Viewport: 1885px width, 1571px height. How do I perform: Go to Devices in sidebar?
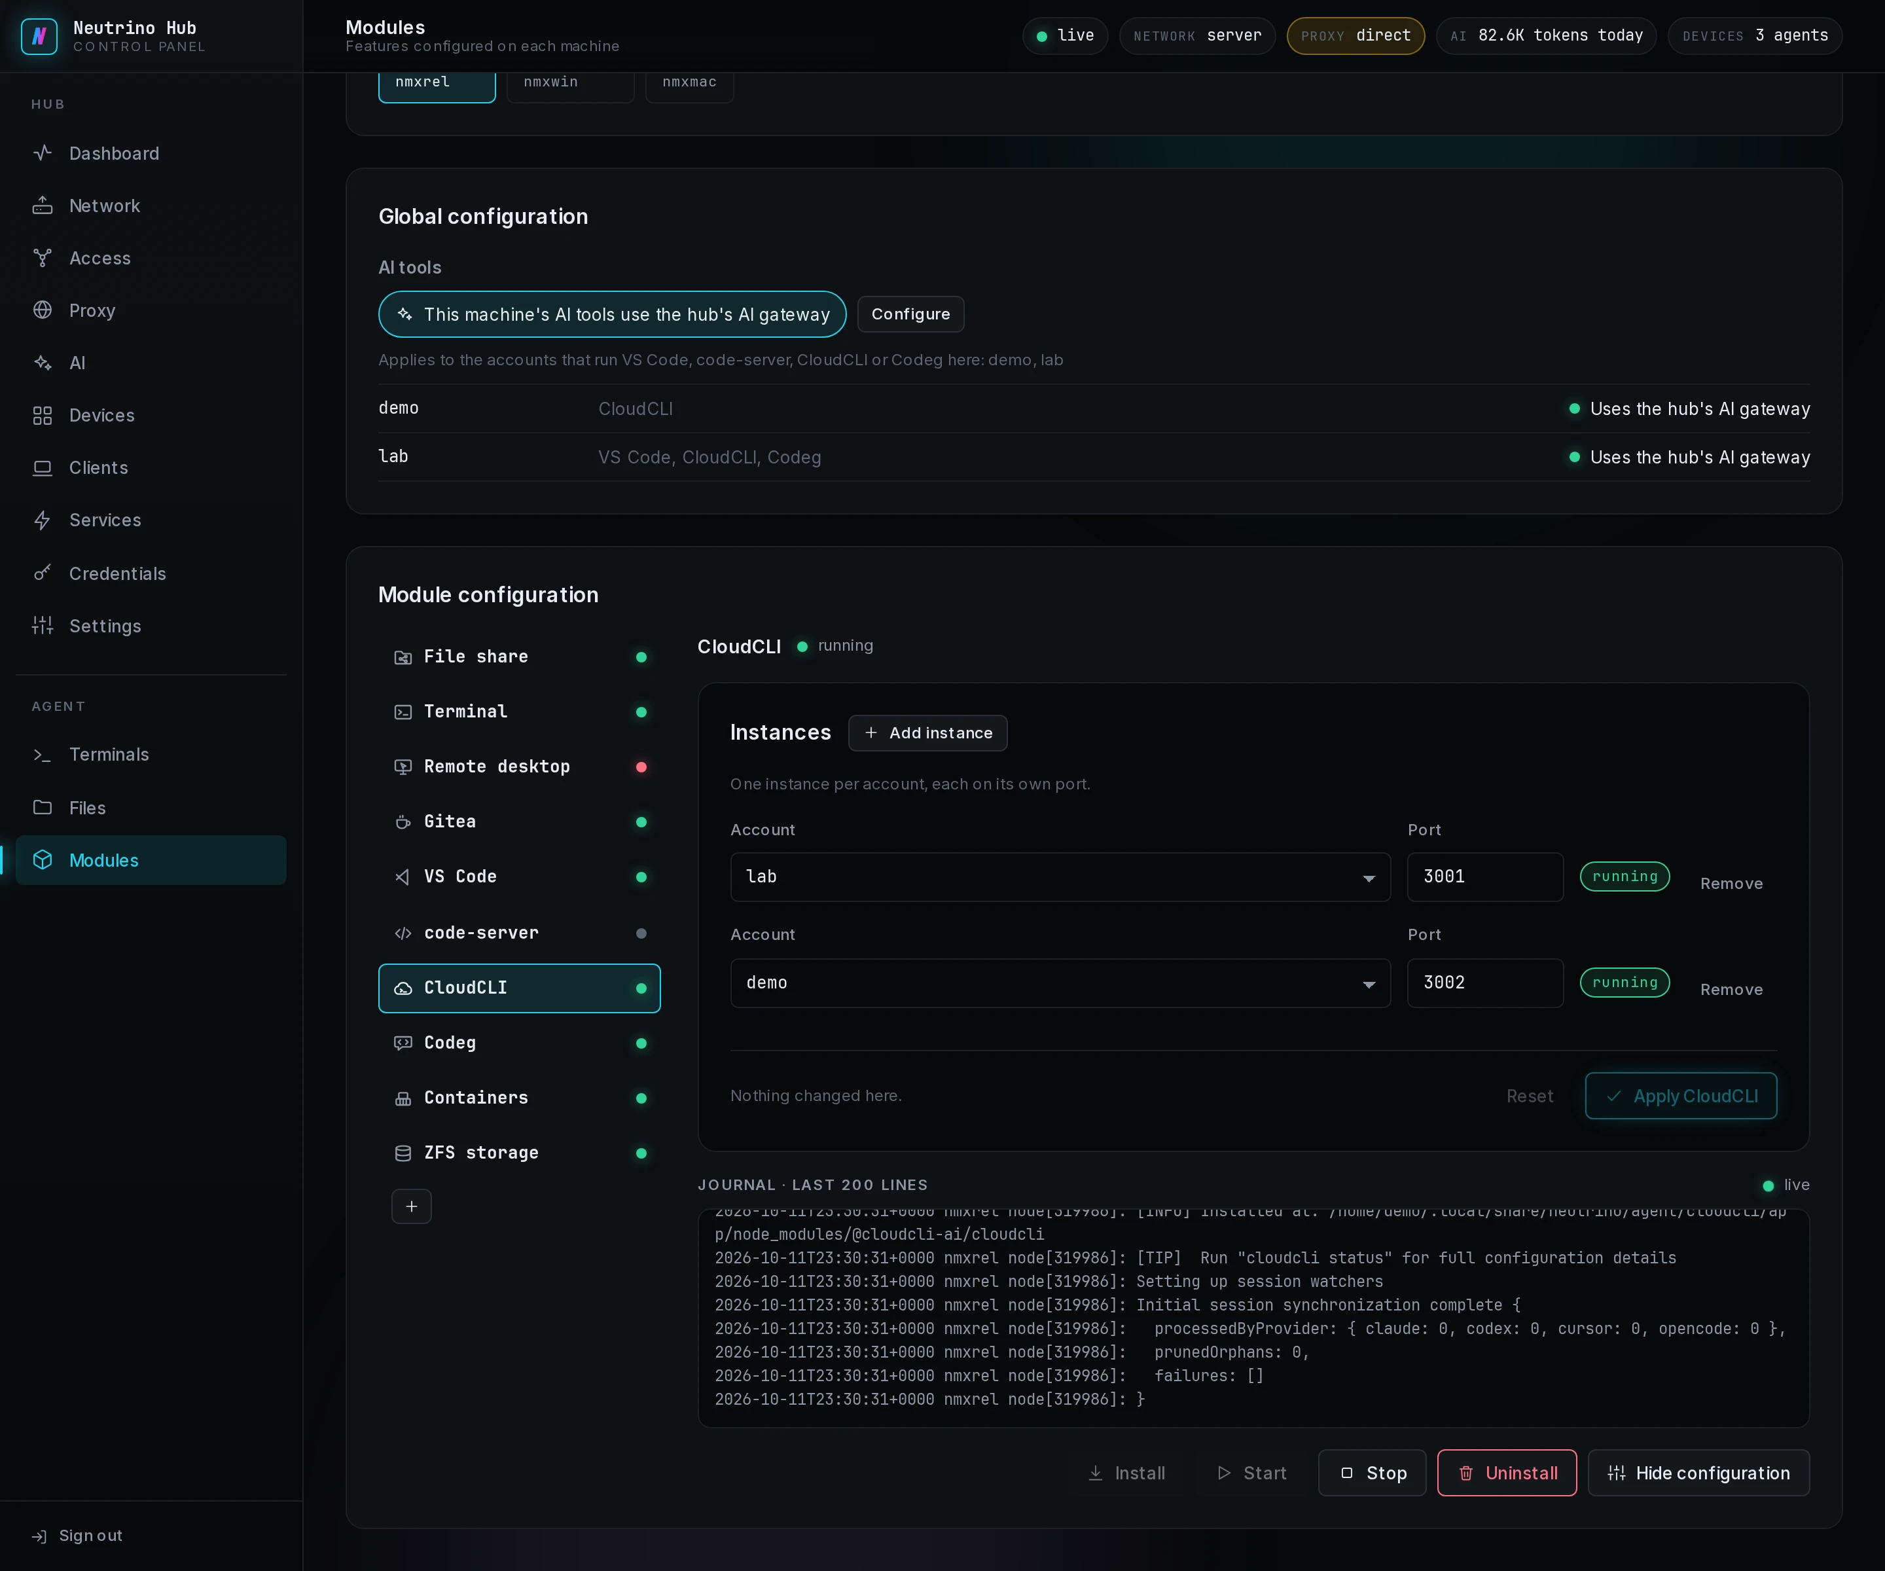[151, 416]
